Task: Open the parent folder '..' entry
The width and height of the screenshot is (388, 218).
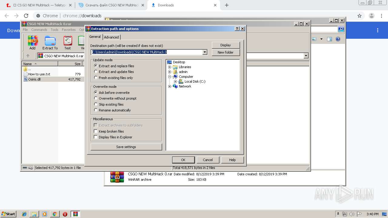Action: 27,69
